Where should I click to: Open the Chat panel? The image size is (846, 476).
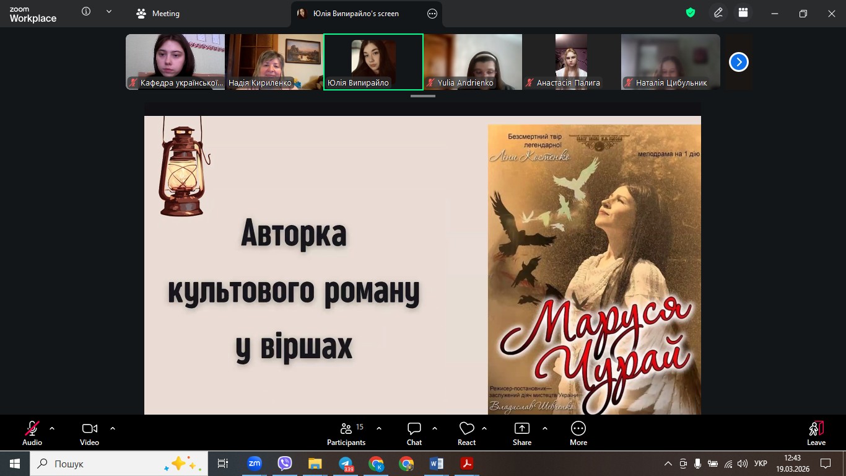[x=414, y=433]
